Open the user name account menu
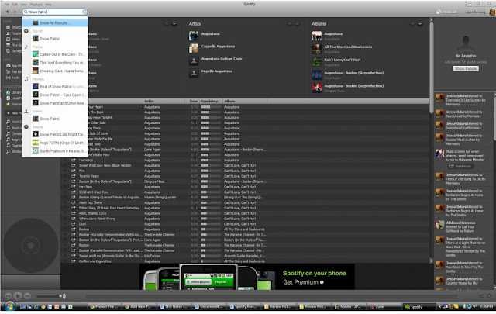The width and height of the screenshot is (496, 314). (x=475, y=12)
